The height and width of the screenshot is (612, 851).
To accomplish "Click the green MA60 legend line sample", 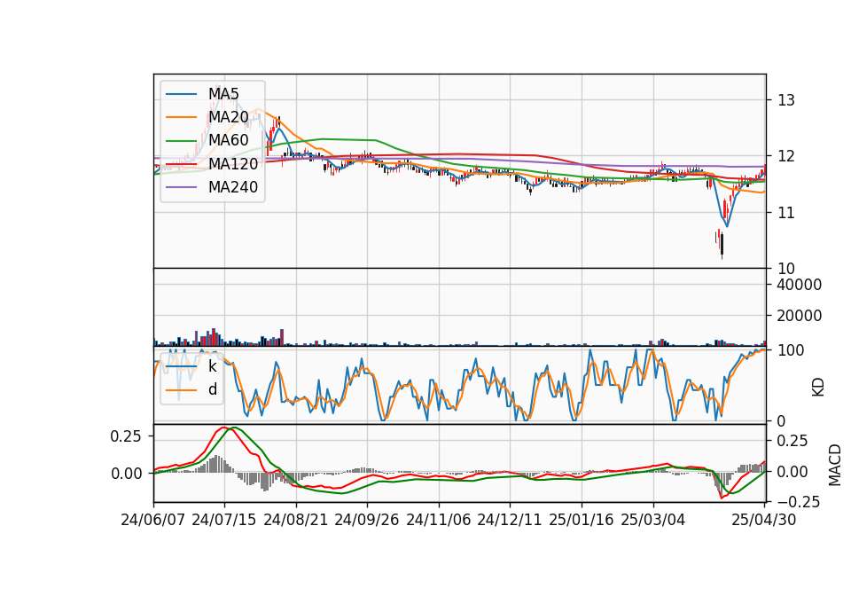I will [x=181, y=141].
